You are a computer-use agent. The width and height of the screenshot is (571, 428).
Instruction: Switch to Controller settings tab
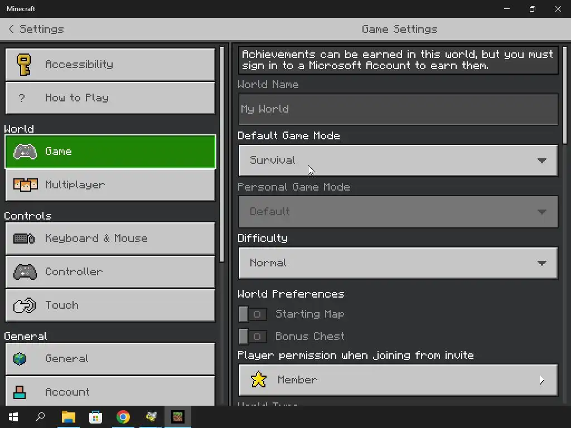(x=110, y=272)
